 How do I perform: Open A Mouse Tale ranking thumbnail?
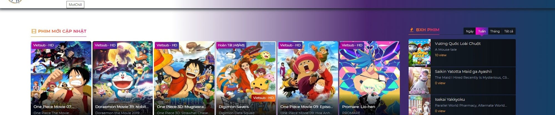pos(420,53)
